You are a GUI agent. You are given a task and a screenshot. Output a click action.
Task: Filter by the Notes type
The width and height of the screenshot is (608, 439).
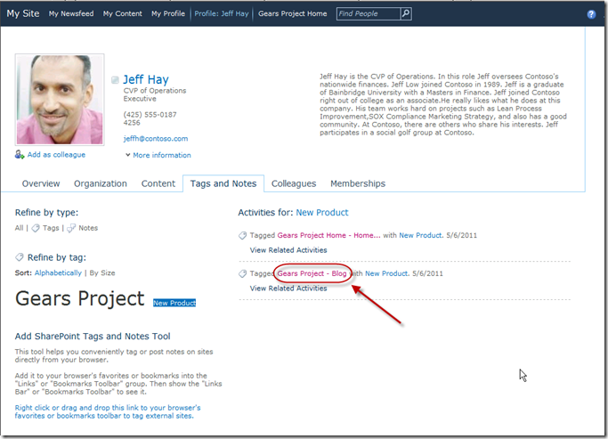(88, 228)
